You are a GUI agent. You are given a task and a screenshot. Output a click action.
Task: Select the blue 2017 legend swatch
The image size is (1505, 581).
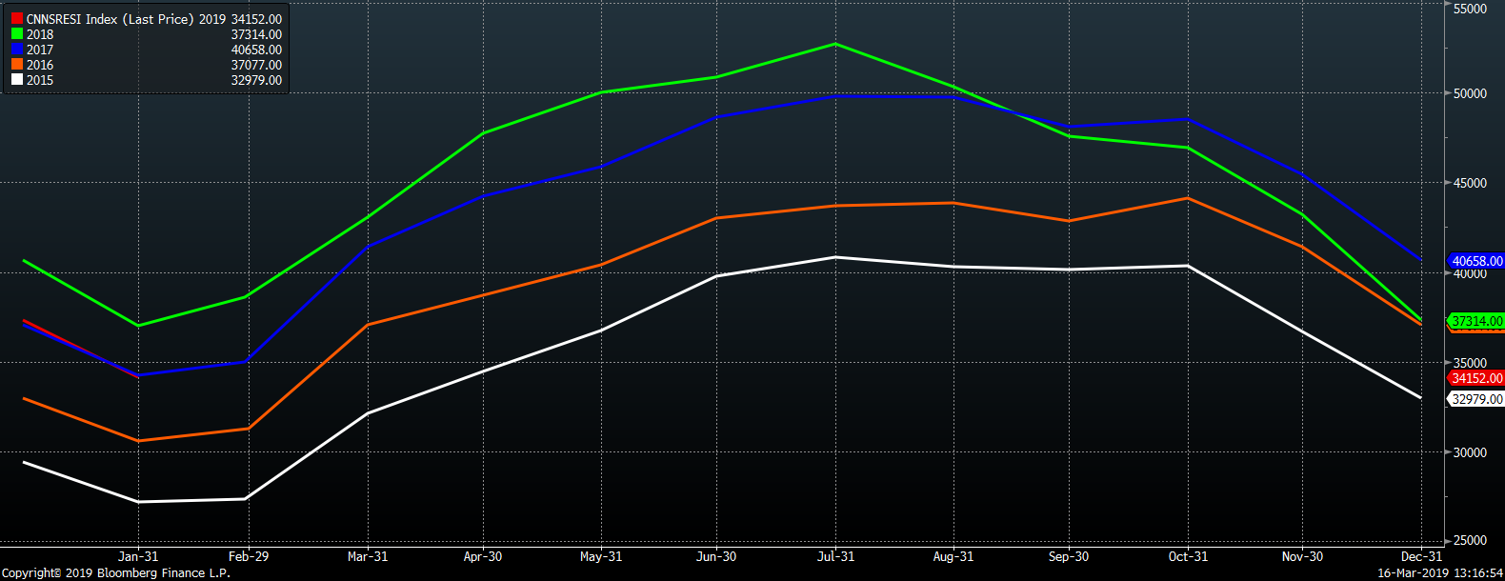click(x=17, y=50)
